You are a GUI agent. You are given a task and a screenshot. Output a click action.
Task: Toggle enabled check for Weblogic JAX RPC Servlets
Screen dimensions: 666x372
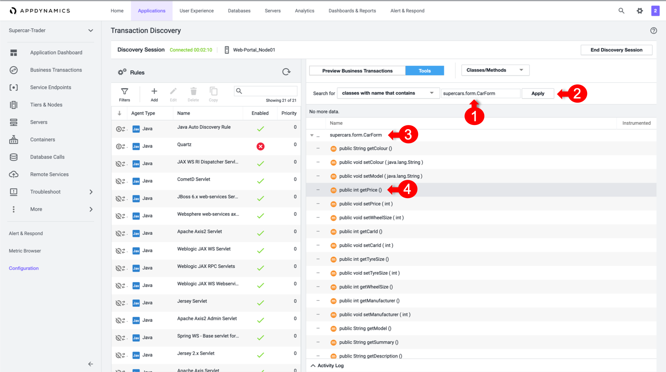(261, 268)
